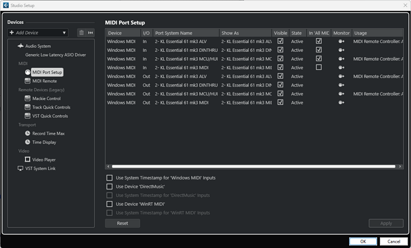Uncheck Visible for ALV input port
The height and width of the screenshot is (248, 411).
(x=280, y=41)
